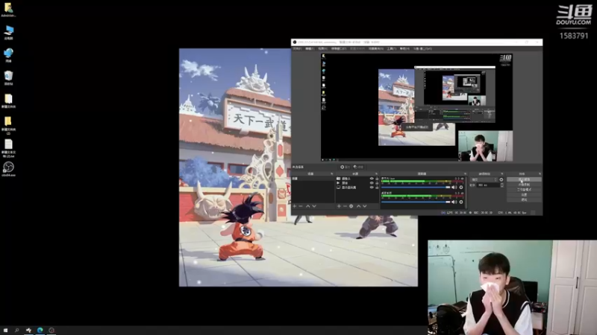Mute the Desktop Audio speaker icon
Viewport: 597px width, 335px height.
click(454, 202)
